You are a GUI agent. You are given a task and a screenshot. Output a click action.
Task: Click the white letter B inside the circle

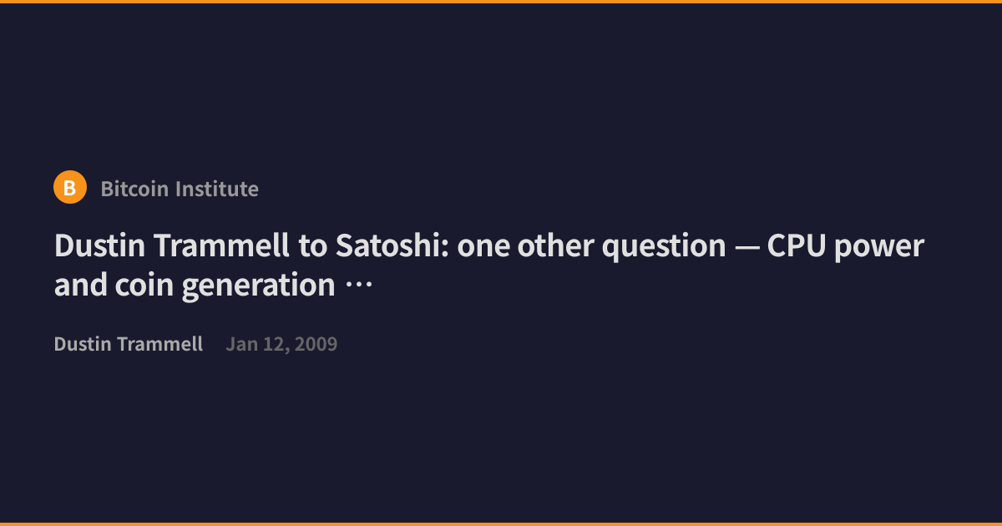click(x=70, y=189)
